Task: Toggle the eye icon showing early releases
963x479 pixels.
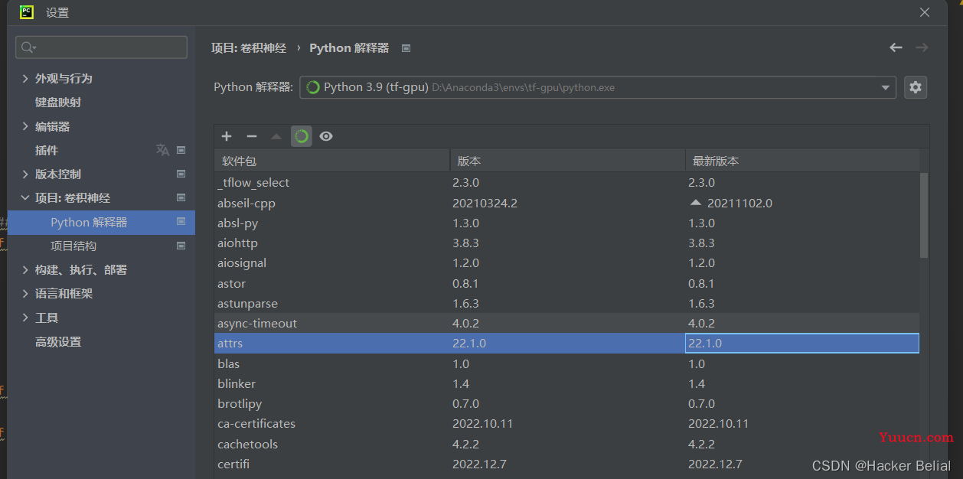Action: 326,136
